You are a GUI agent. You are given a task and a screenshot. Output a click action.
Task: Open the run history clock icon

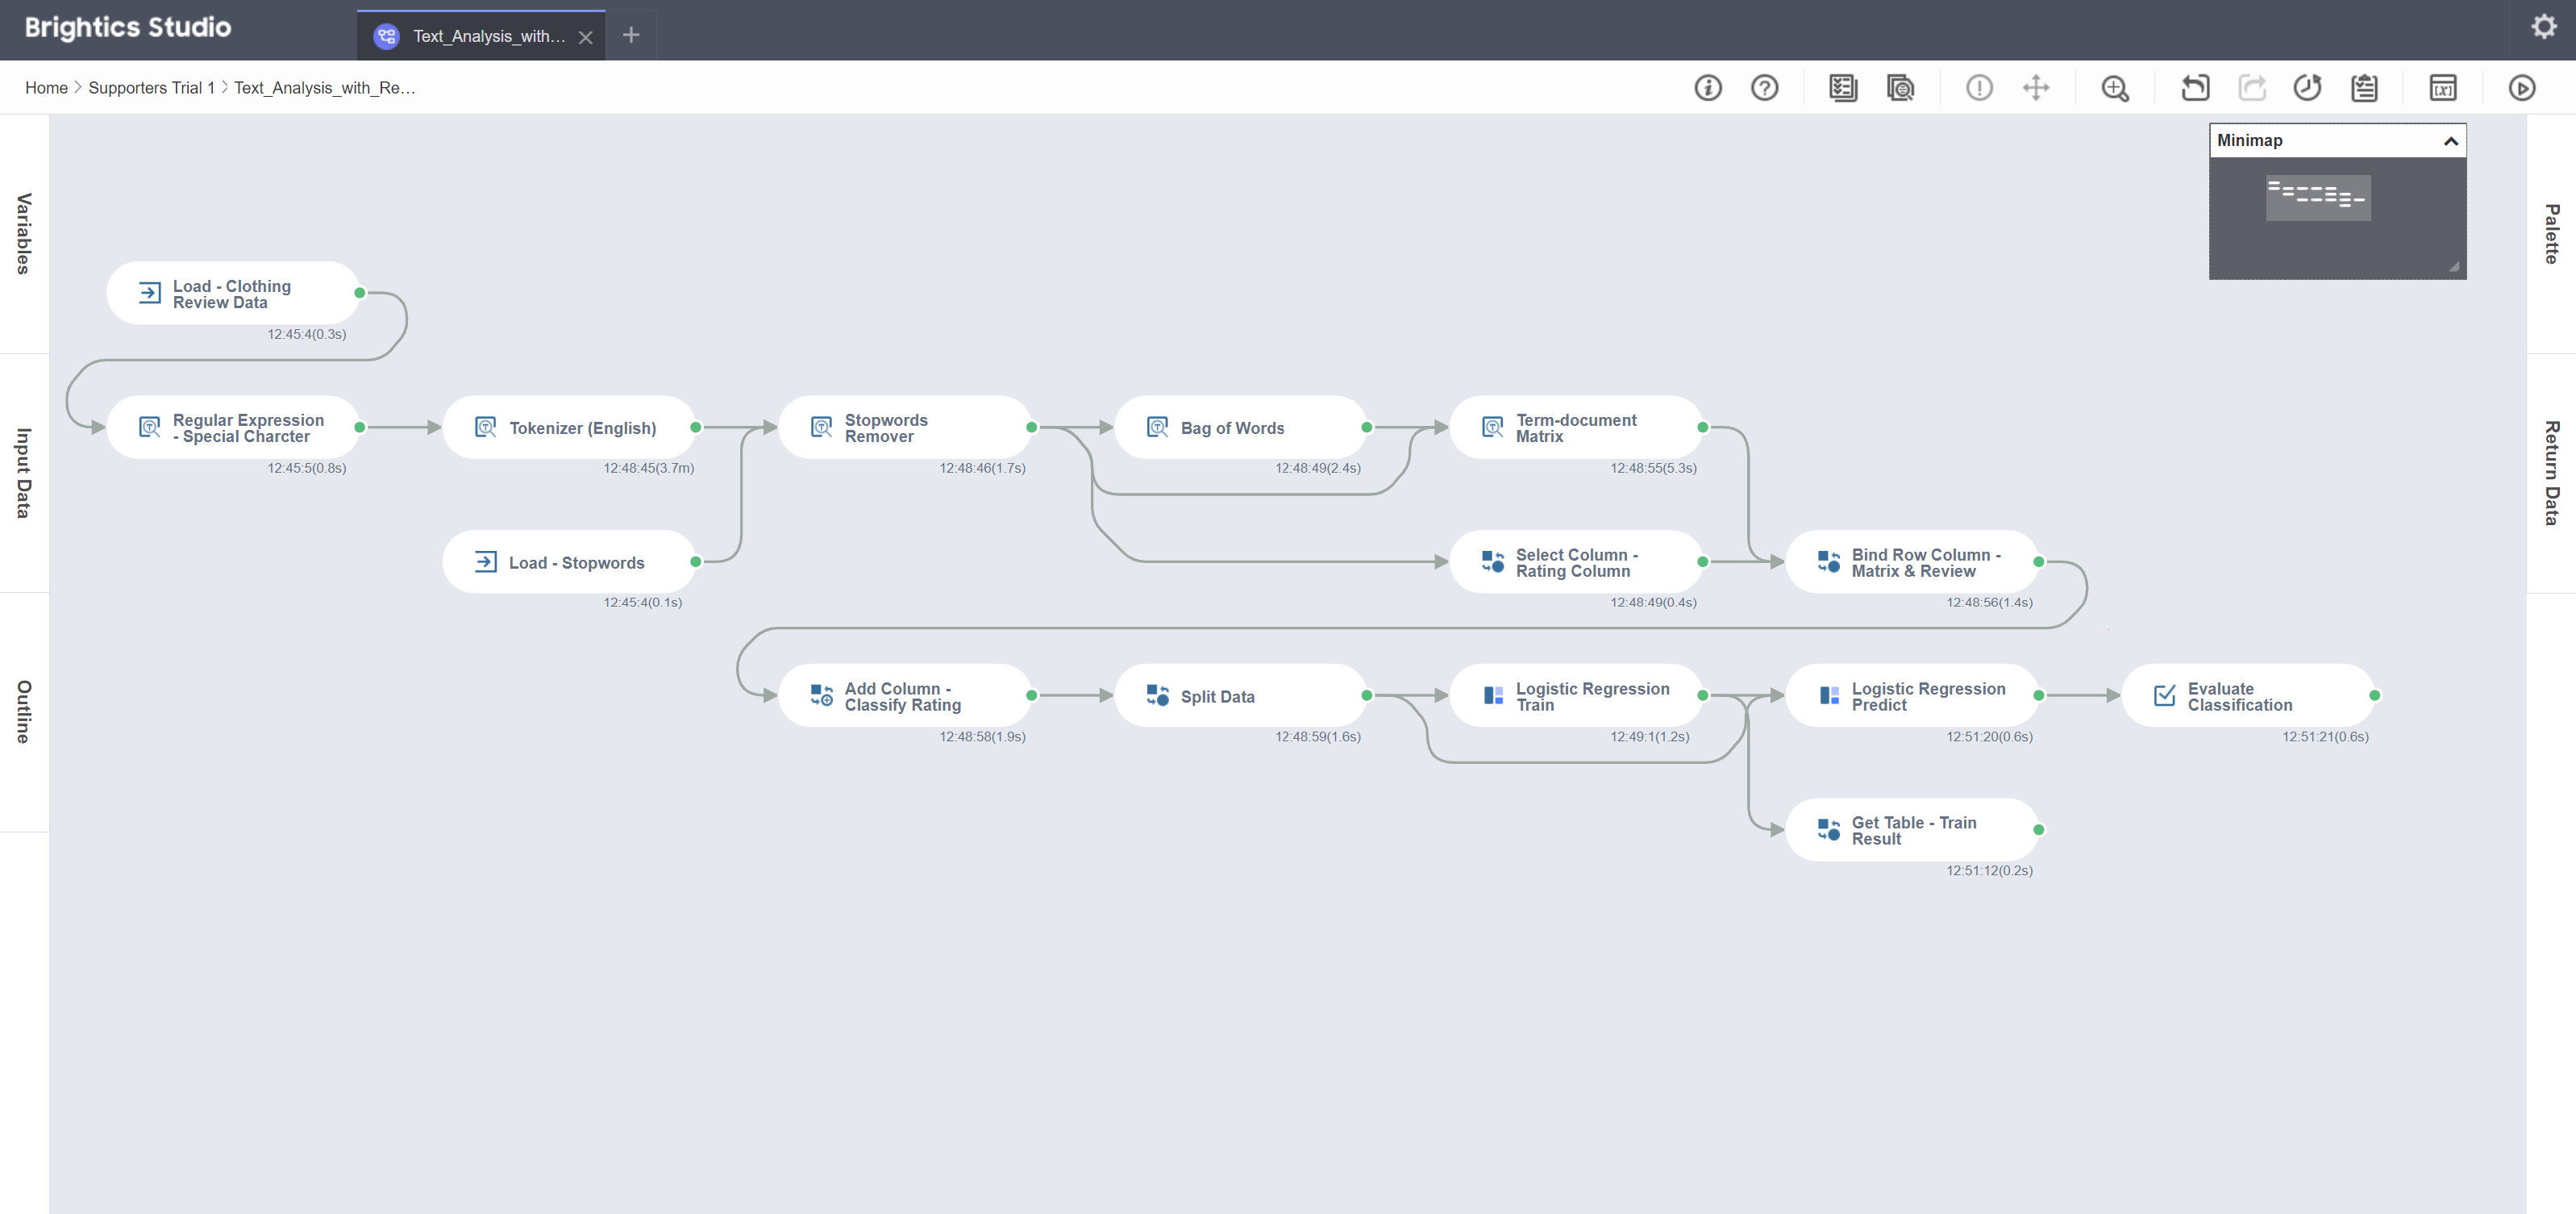coord(2306,88)
